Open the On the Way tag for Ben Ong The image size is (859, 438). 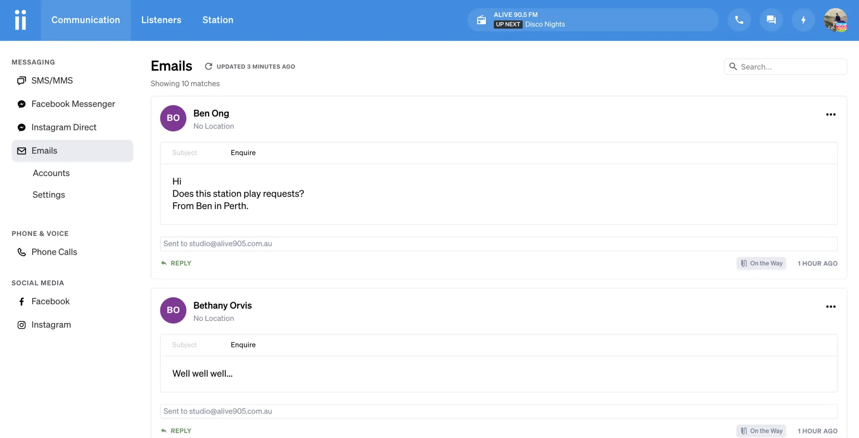[x=761, y=263]
